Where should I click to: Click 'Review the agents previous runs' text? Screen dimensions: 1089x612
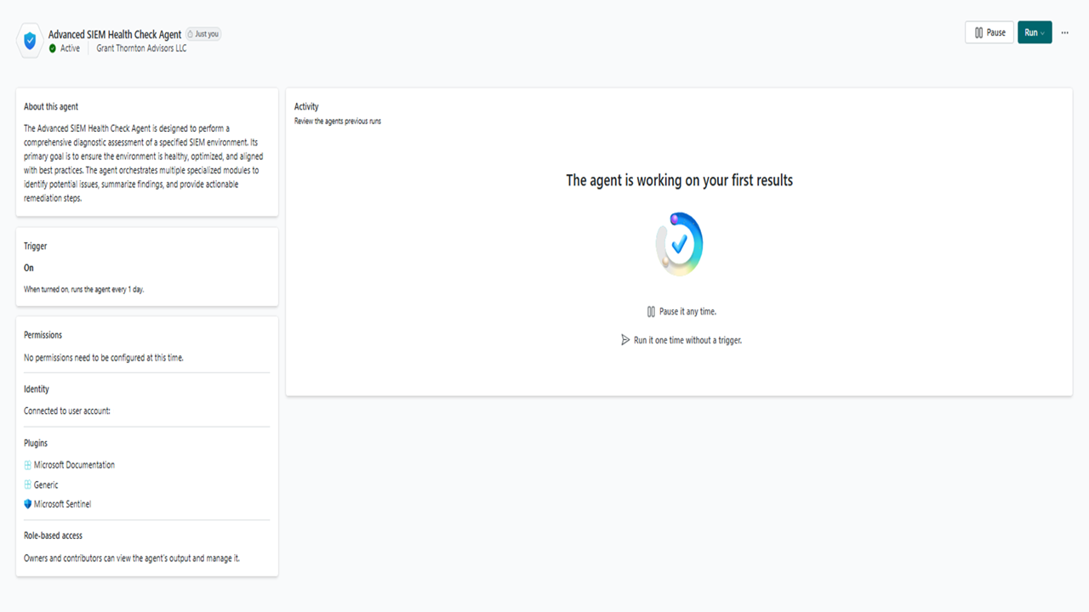point(338,122)
